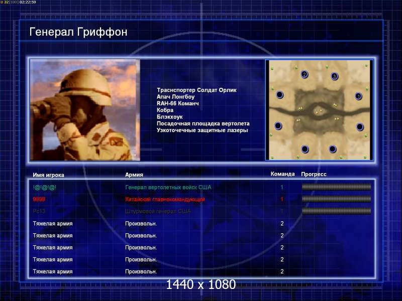Select the general's soldier portrait image
Viewport: 402px width, 301px height.
coord(85,110)
